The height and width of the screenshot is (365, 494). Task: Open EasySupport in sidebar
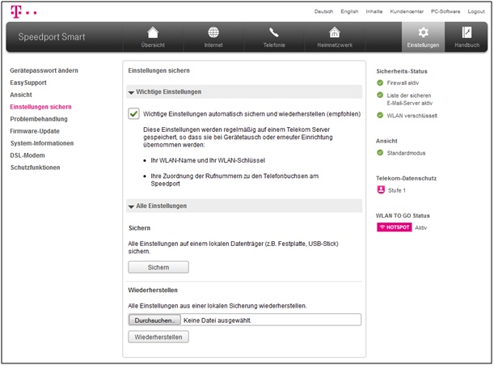[x=28, y=83]
